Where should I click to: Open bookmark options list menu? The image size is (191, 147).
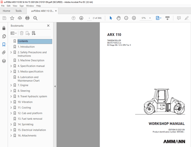[14, 33]
